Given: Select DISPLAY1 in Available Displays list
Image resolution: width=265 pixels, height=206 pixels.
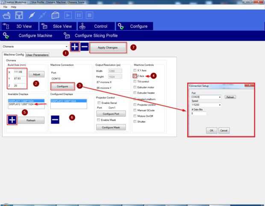Looking at the screenshot, I should click(26, 101).
